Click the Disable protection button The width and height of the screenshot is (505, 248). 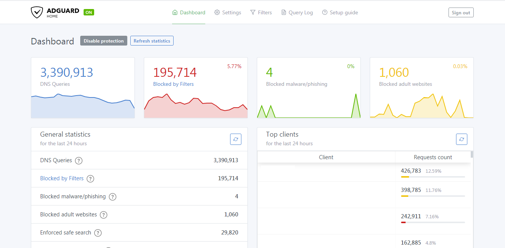click(104, 41)
